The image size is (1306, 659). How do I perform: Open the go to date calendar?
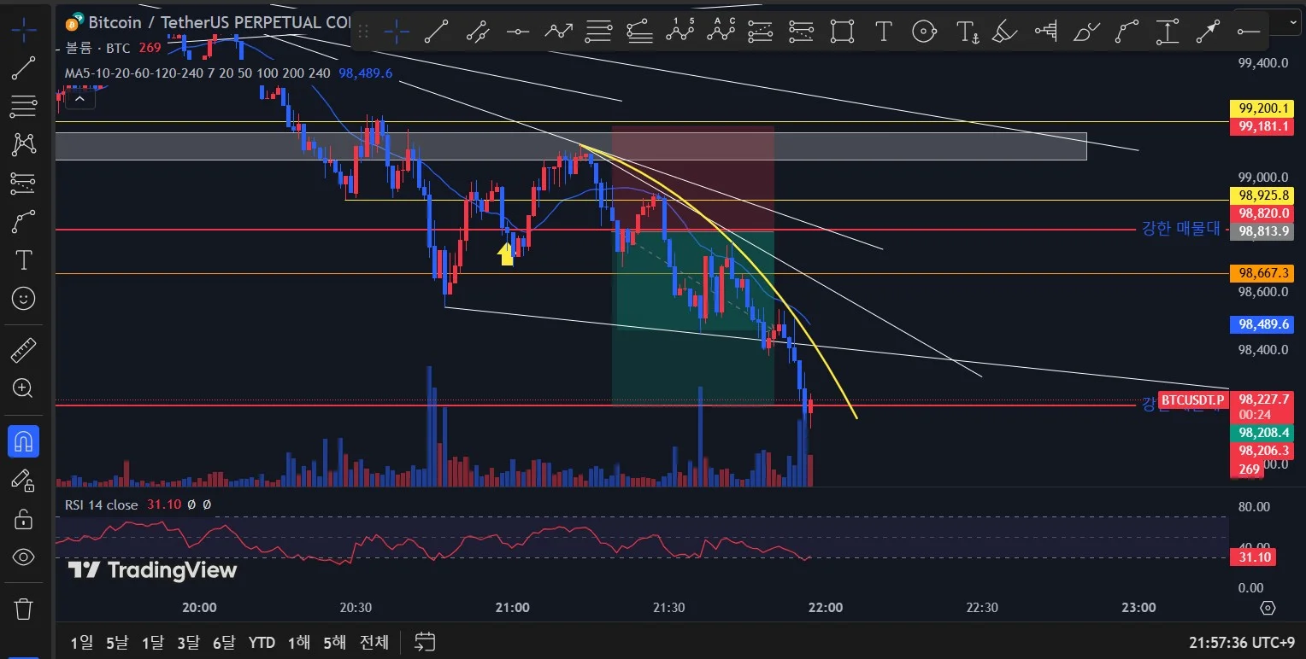click(425, 642)
